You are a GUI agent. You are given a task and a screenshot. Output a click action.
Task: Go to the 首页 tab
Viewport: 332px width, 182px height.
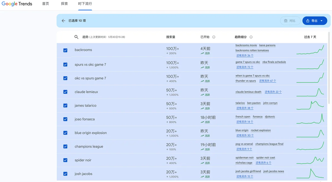point(46,4)
